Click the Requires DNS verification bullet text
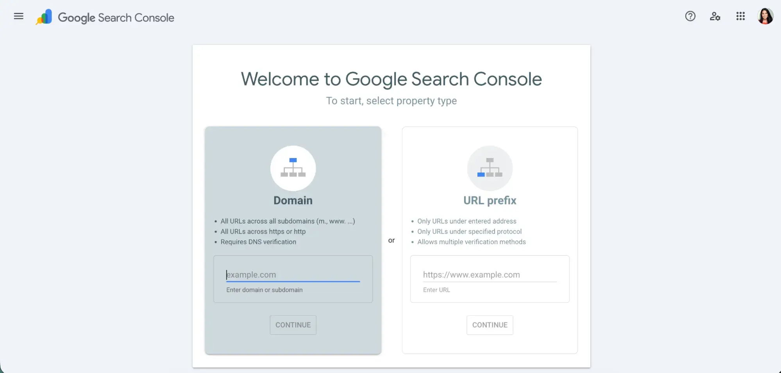 (x=258, y=242)
